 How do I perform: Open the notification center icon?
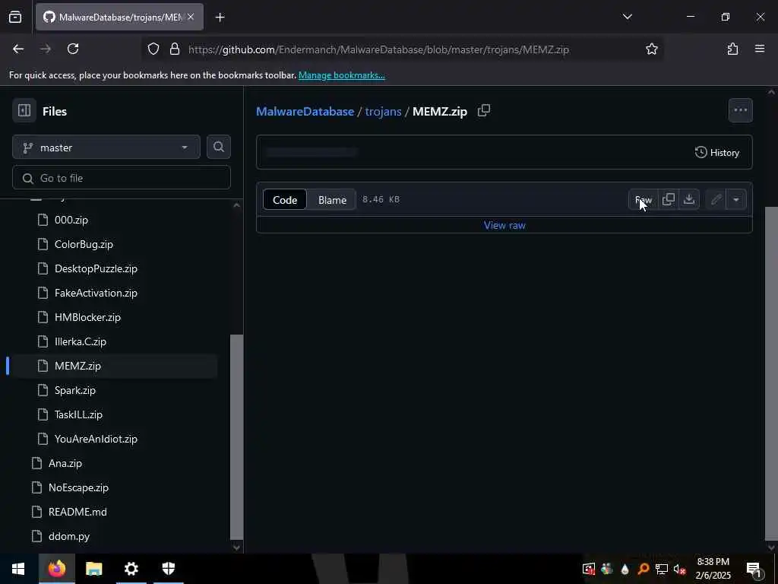pyautogui.click(x=754, y=569)
